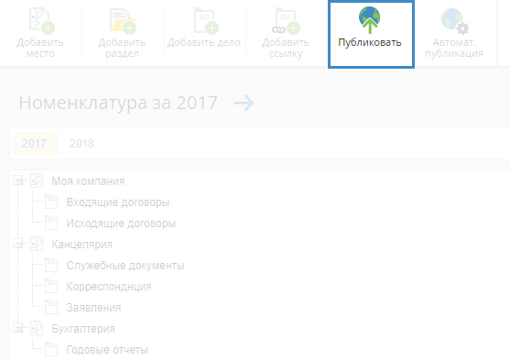The image size is (510, 360).
Task: Click the Добавить раздел folder icon
Action: click(x=123, y=21)
